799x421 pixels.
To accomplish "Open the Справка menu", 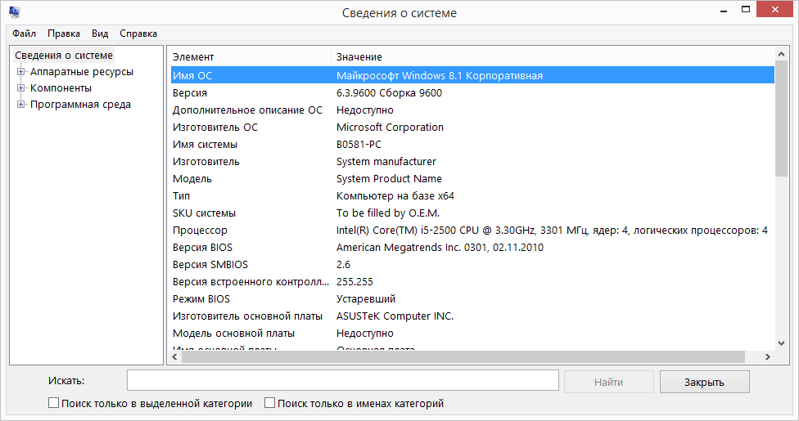I will tap(138, 34).
